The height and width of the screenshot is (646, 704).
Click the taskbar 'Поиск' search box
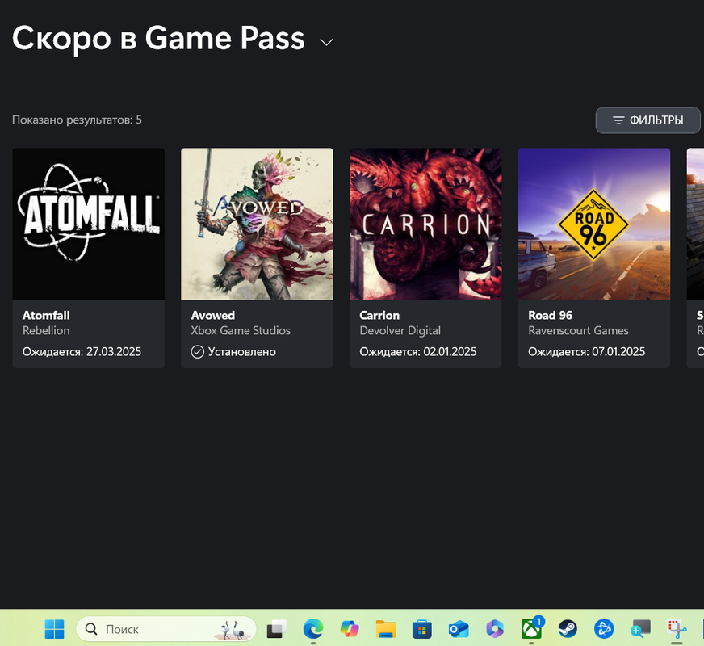coord(166,629)
